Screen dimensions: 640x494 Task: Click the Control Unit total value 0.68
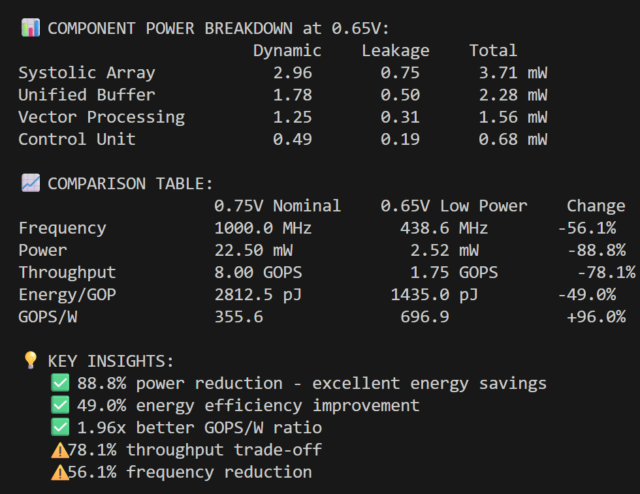(498, 139)
